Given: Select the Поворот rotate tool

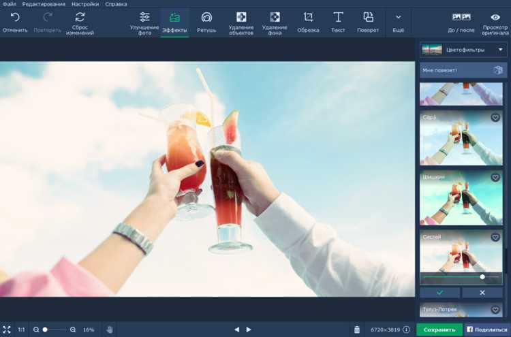Looking at the screenshot, I should pos(368,22).
